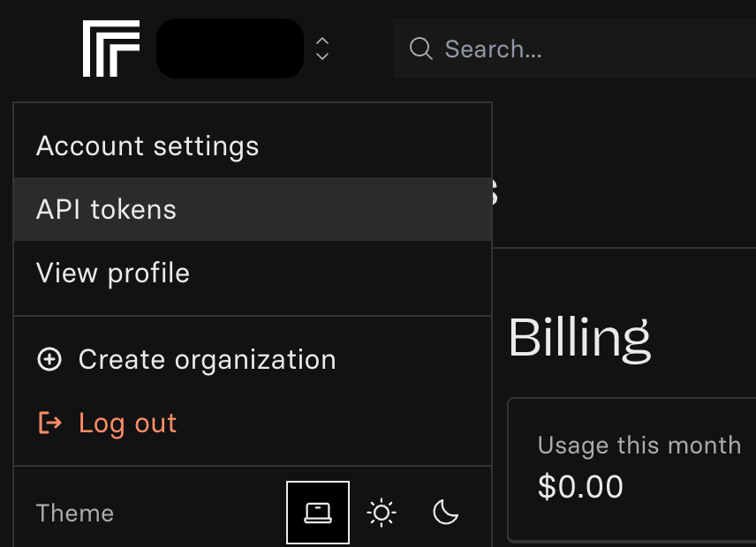The image size is (756, 547).
Task: Choose View profile in the menu
Action: click(113, 273)
